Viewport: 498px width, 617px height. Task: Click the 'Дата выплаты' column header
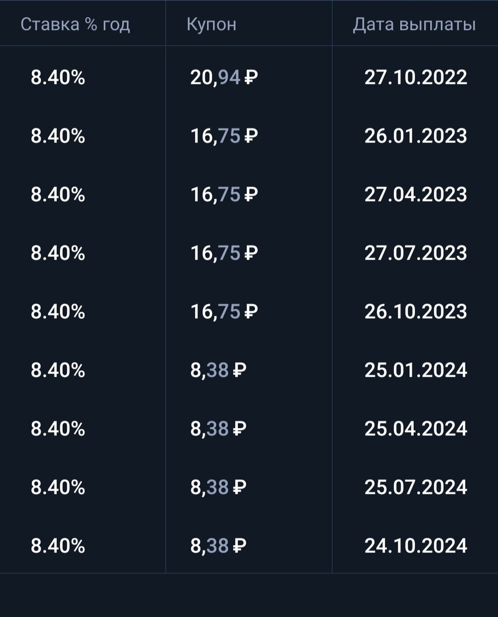pyautogui.click(x=414, y=24)
